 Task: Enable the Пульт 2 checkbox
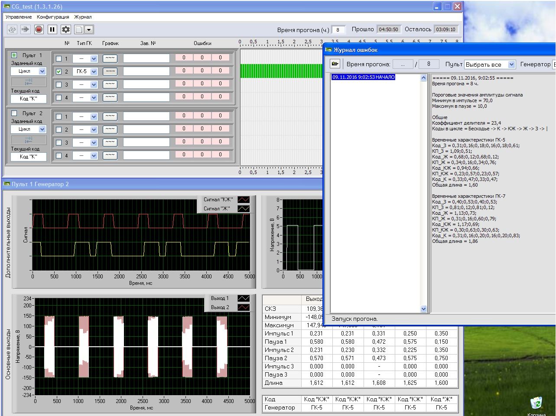pos(14,113)
